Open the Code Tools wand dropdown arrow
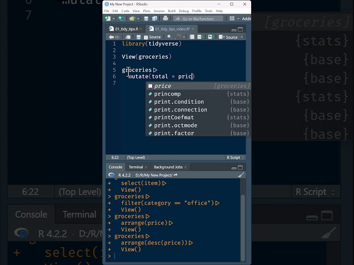 click(184, 37)
